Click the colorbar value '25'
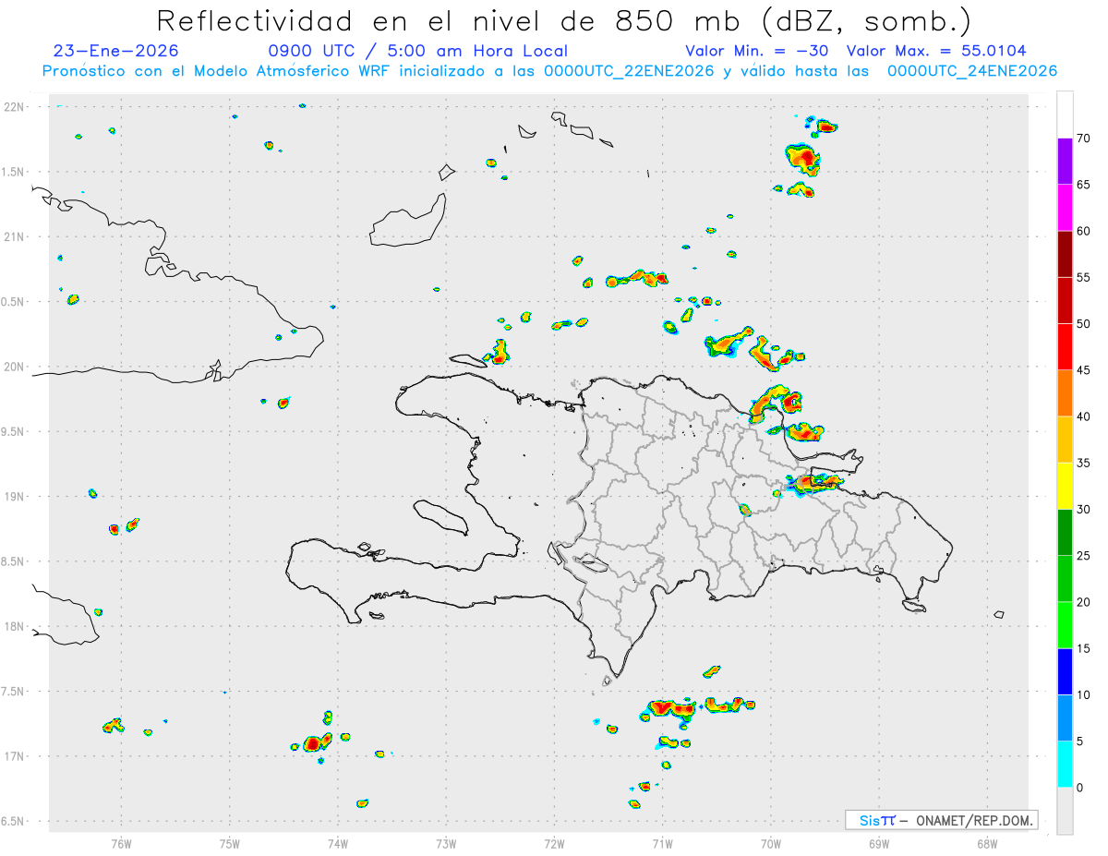The image size is (1108, 856). click(x=1083, y=556)
